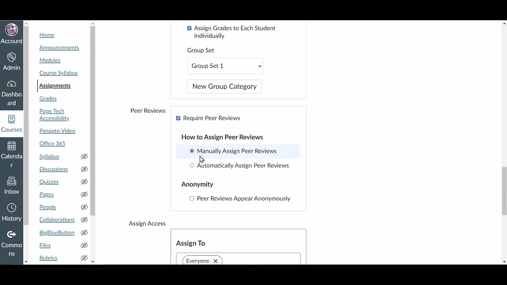This screenshot has width=507, height=285.
Task: Open Assignments in course navigation
Action: 55,85
